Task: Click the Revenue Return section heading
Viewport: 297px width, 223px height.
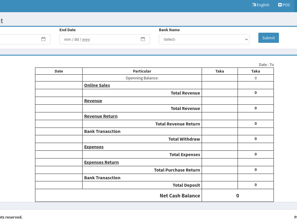Action: pos(101,116)
